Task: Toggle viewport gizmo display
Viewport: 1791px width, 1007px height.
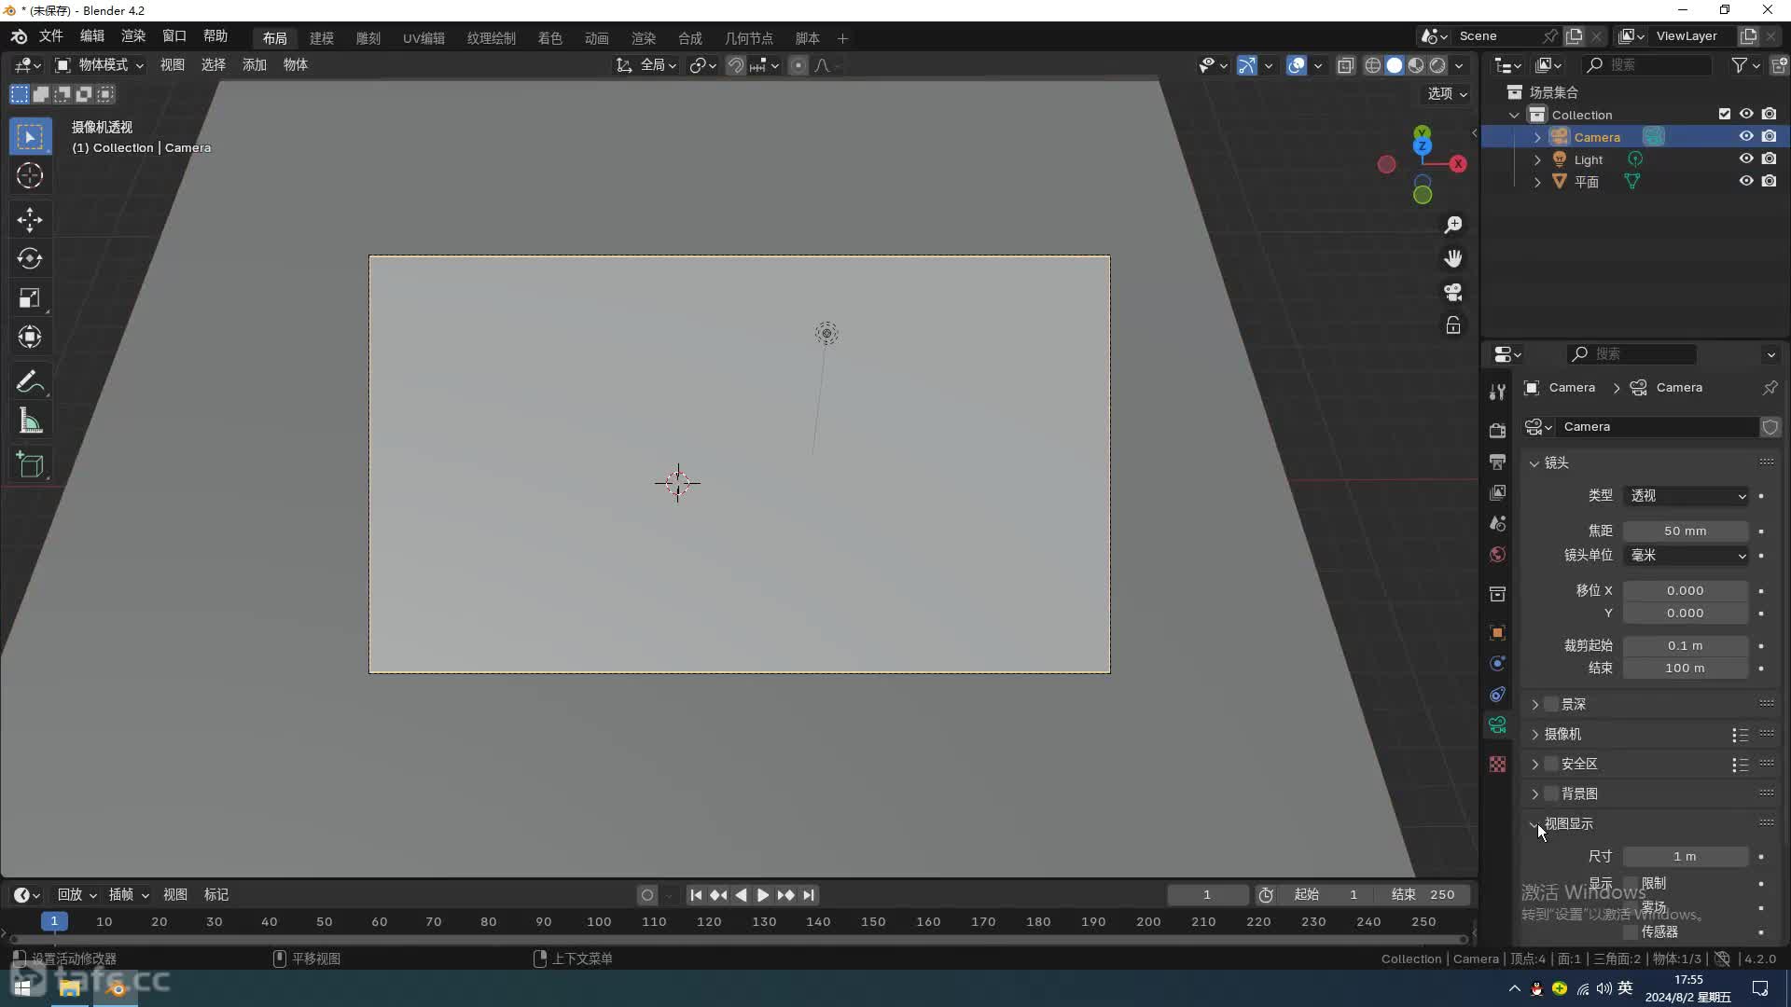Action: (1247, 65)
